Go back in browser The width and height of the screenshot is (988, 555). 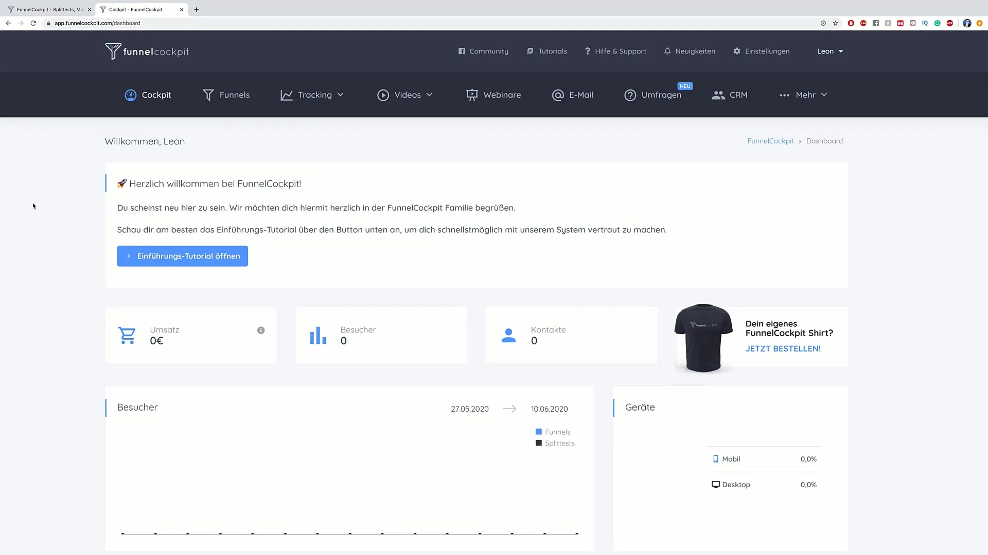[x=8, y=23]
